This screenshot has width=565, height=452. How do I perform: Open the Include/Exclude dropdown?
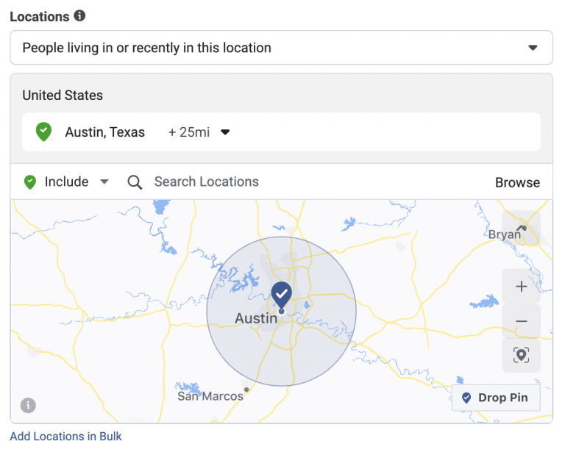point(104,182)
